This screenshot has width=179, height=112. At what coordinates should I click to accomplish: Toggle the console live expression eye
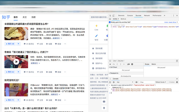pos(136,82)
